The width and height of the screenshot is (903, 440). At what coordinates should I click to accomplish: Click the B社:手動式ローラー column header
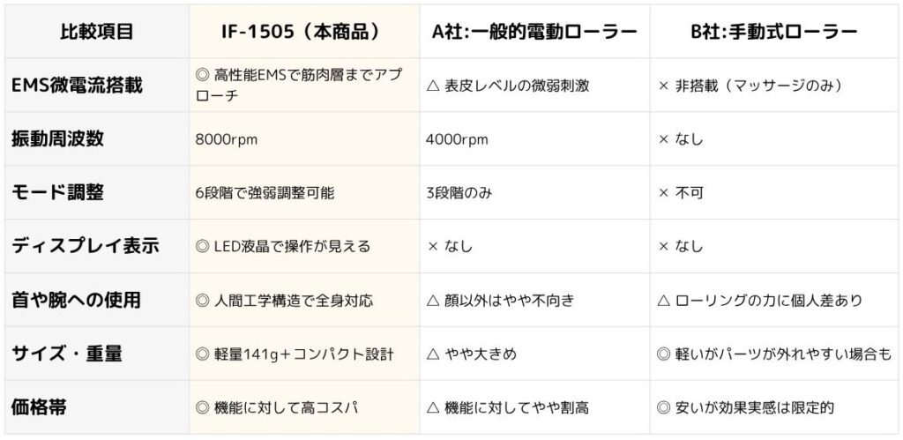(x=774, y=32)
